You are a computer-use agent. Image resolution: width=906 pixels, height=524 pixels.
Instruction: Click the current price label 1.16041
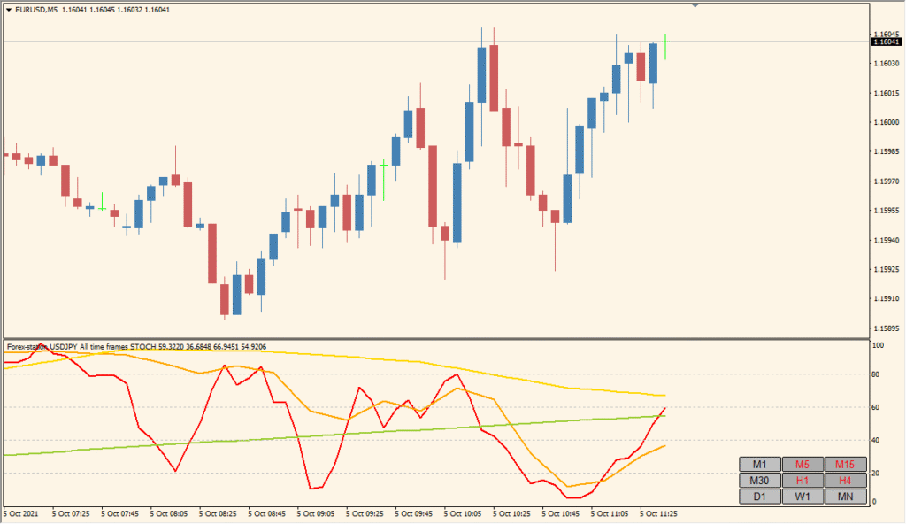(887, 42)
